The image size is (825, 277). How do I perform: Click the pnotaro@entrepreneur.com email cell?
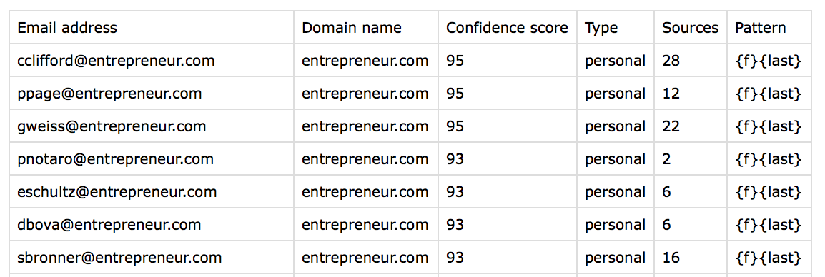(152, 158)
